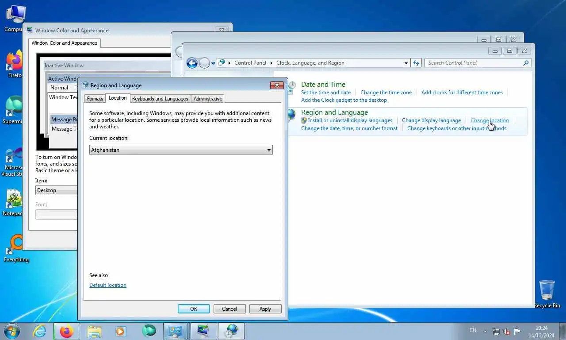Screen dimensions: 566x340
Task: Click 'Message Bo' title in preview
Action: pos(64,120)
